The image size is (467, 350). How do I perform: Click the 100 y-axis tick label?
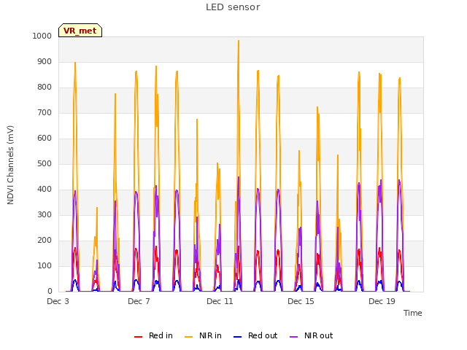click(45, 265)
